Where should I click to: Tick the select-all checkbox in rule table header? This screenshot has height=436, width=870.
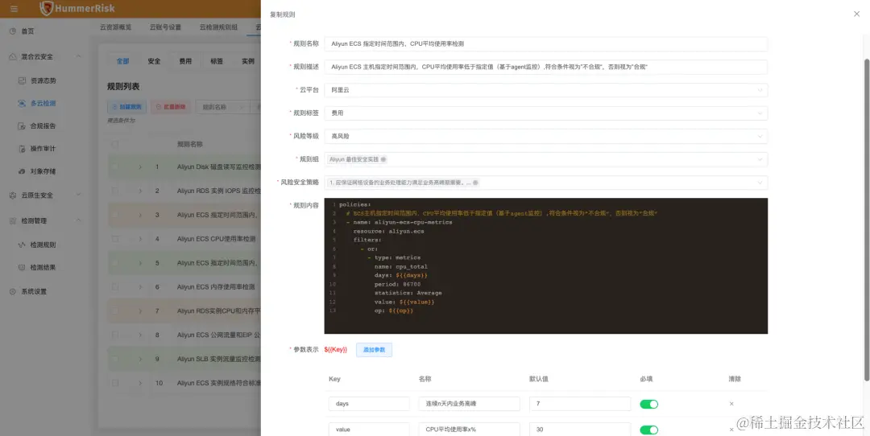115,144
